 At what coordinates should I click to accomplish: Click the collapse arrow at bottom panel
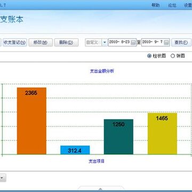pyautogui.click(x=100, y=189)
